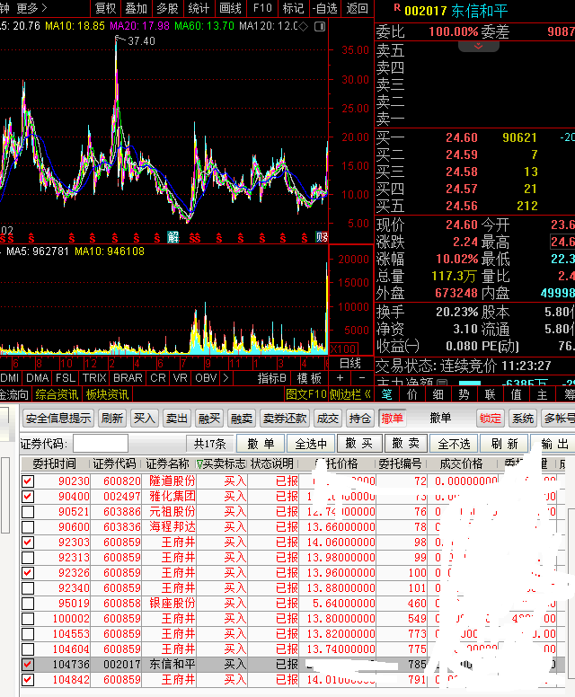Image resolution: width=575 pixels, height=697 pixels.
Task: Click the small icon next to 主力净额
Action: pyautogui.click(x=442, y=383)
